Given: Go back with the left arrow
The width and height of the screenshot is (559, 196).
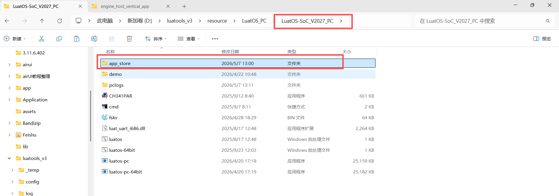Looking at the screenshot, I should tap(7, 21).
